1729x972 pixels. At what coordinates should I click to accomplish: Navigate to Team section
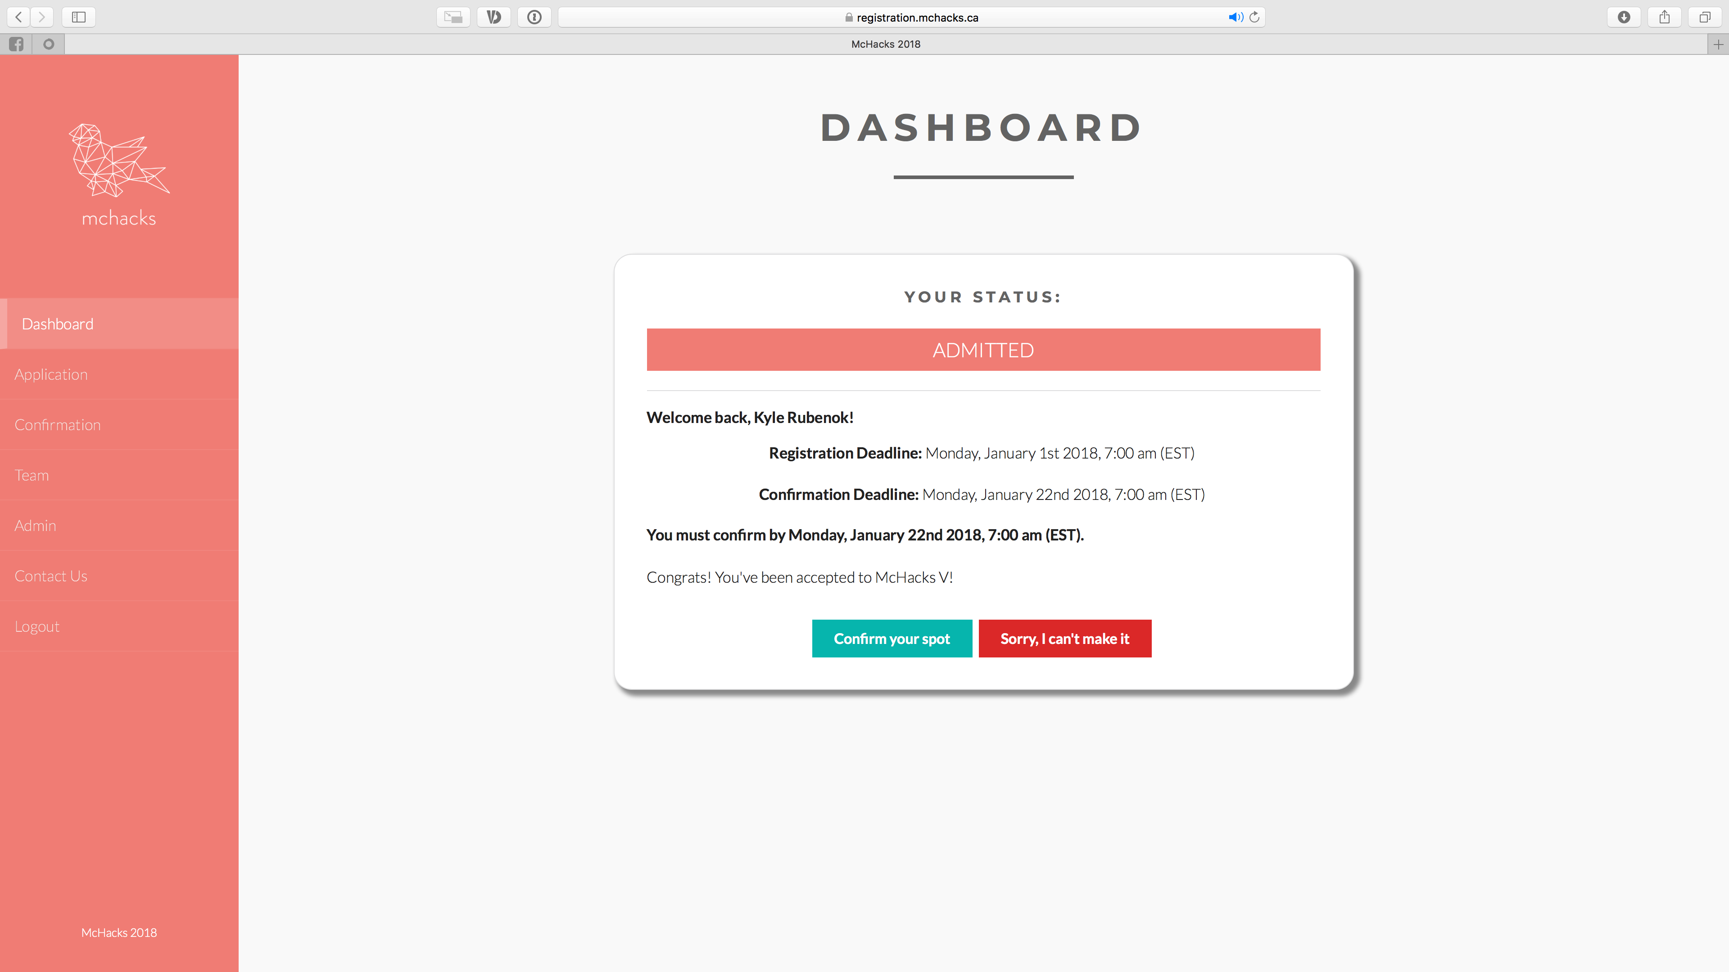[31, 475]
